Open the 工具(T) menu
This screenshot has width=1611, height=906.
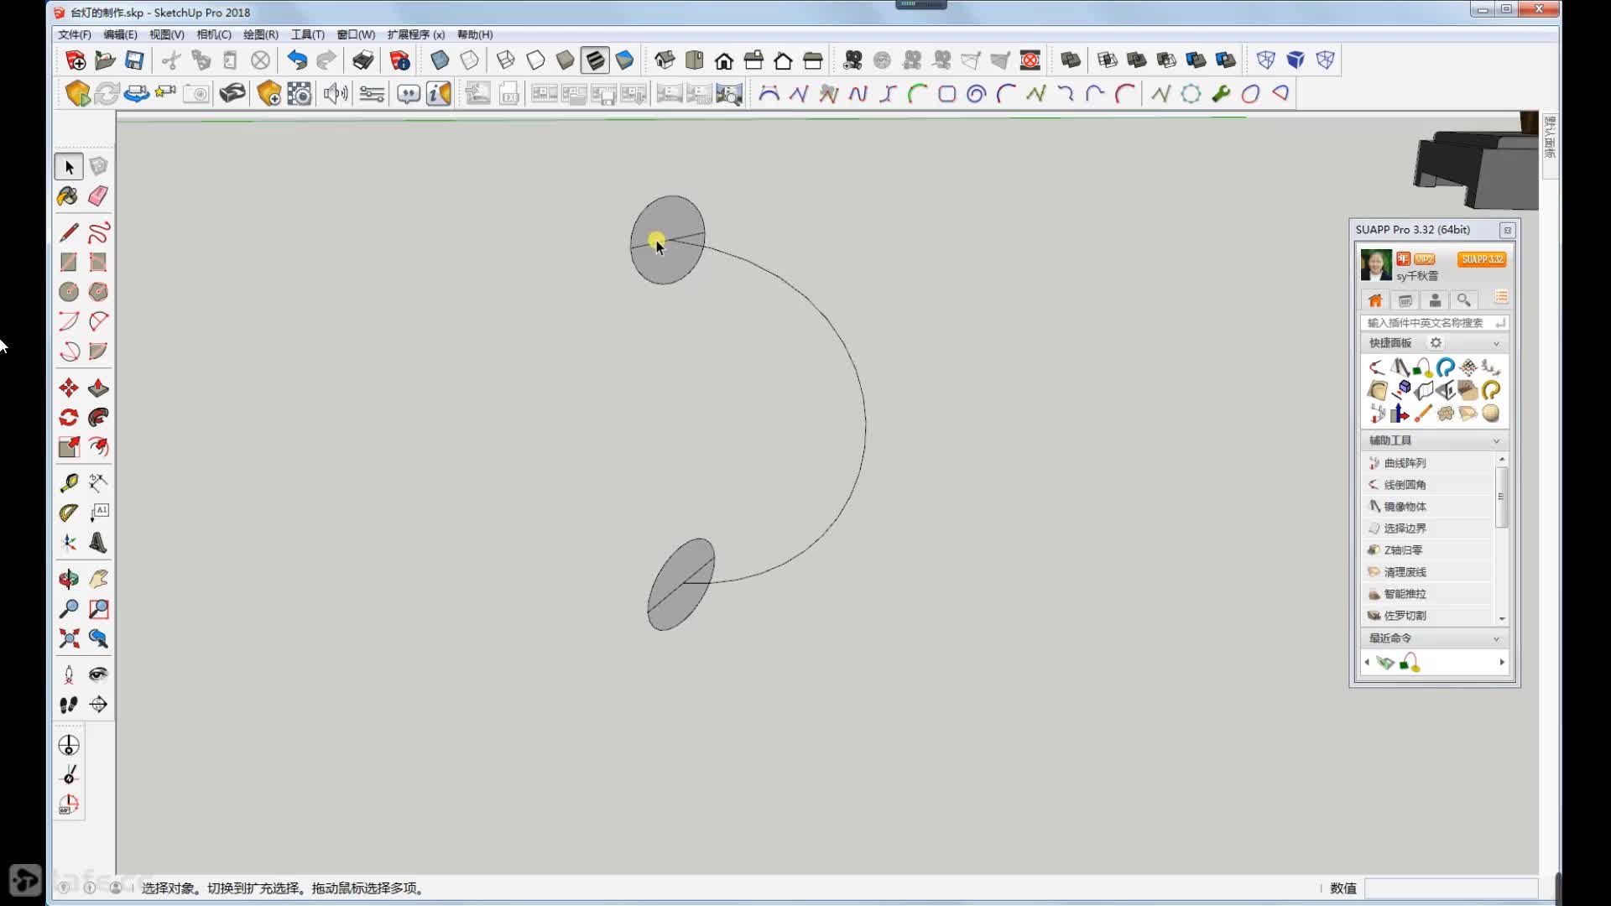(x=308, y=34)
